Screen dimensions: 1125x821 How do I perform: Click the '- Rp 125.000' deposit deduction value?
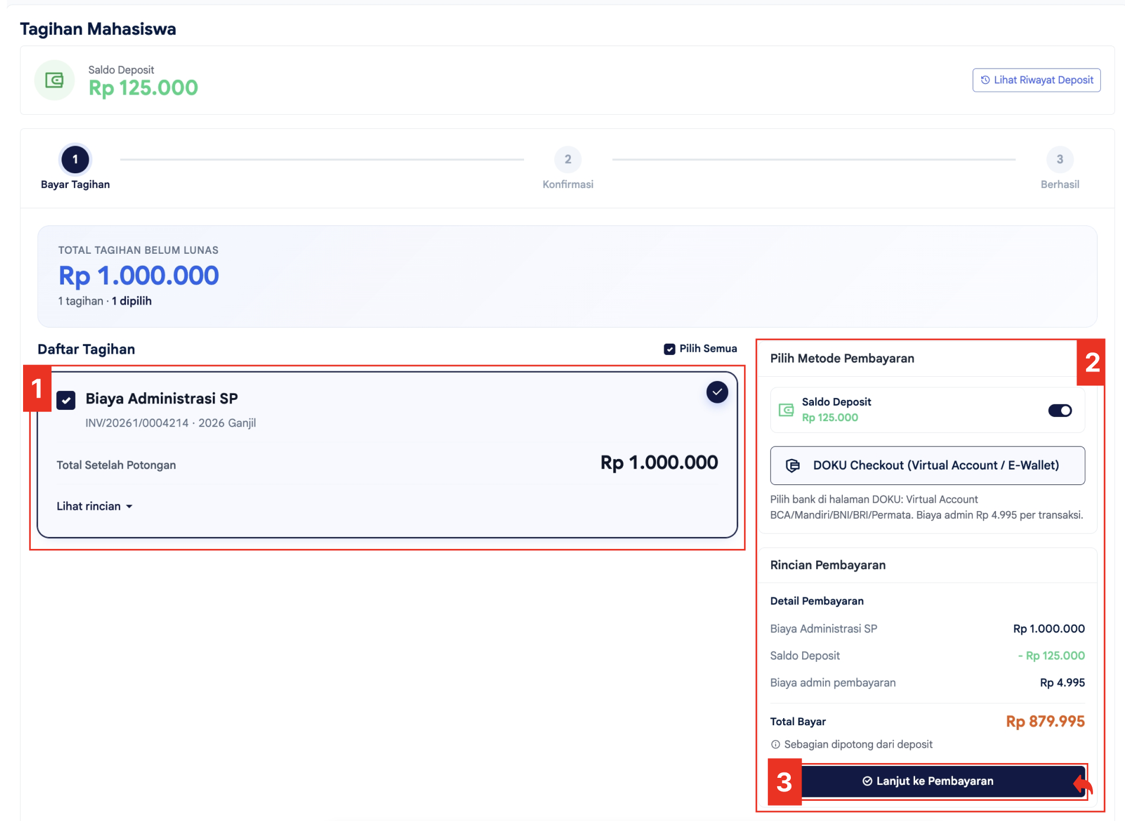tap(1051, 655)
